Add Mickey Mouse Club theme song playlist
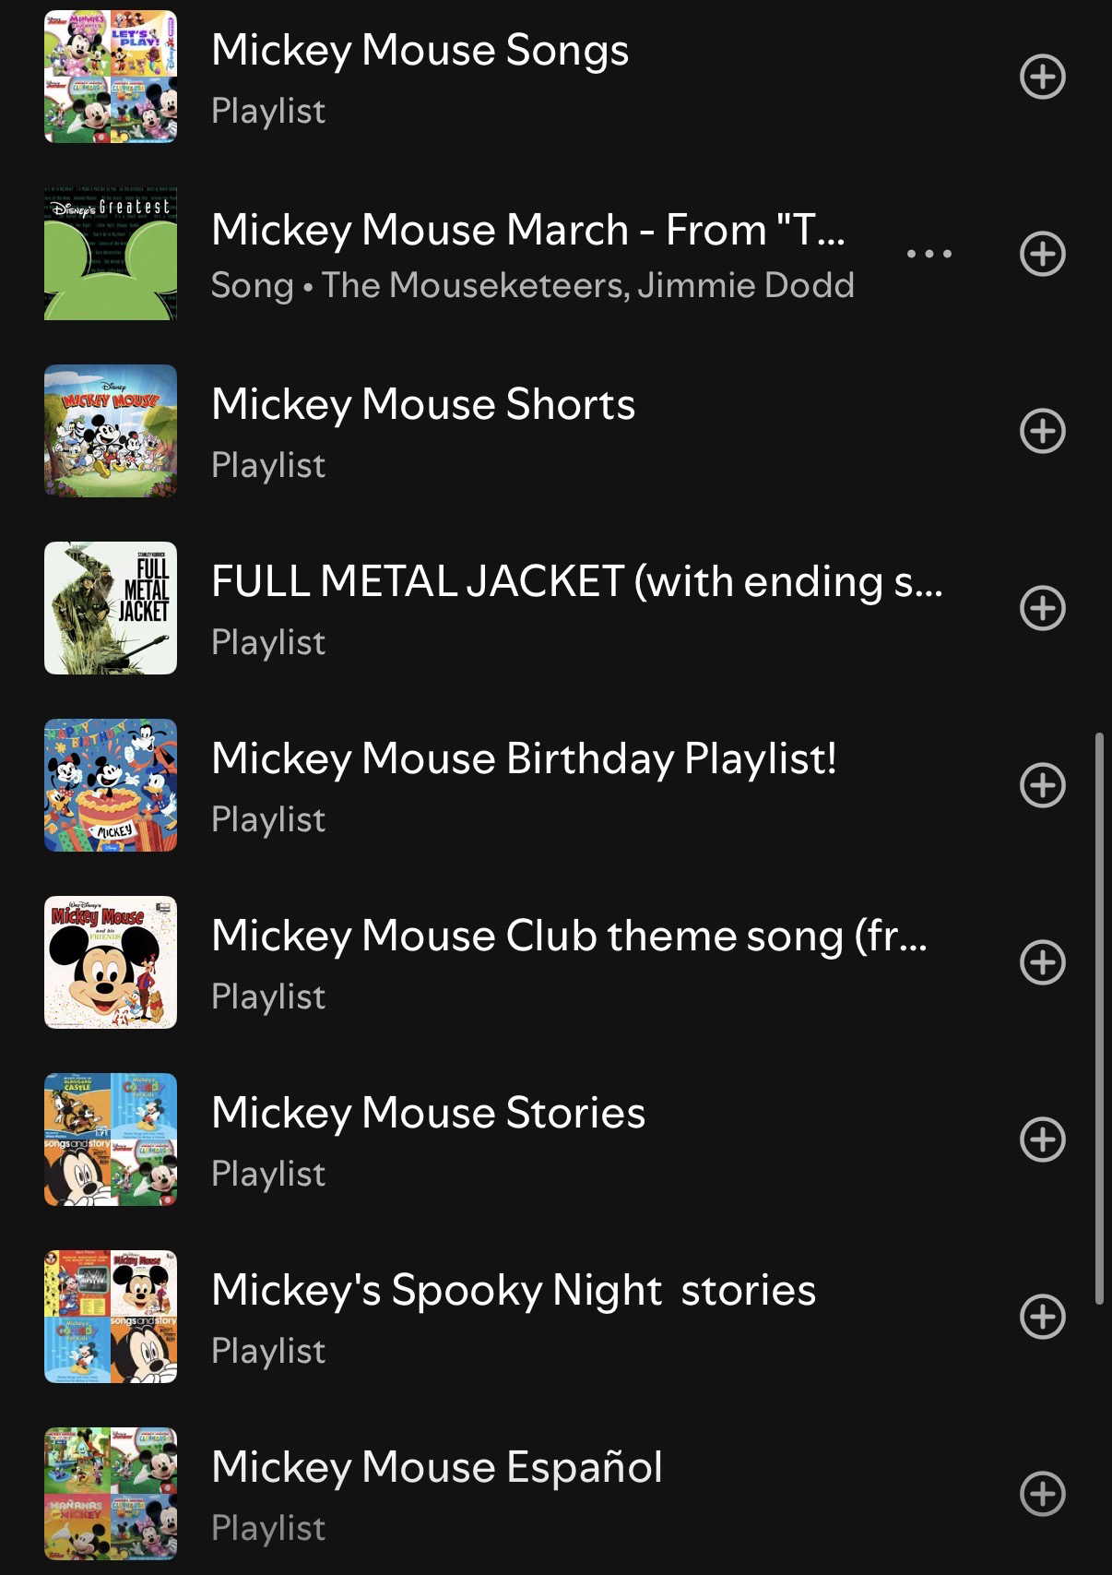Image resolution: width=1112 pixels, height=1575 pixels. [x=1043, y=962]
